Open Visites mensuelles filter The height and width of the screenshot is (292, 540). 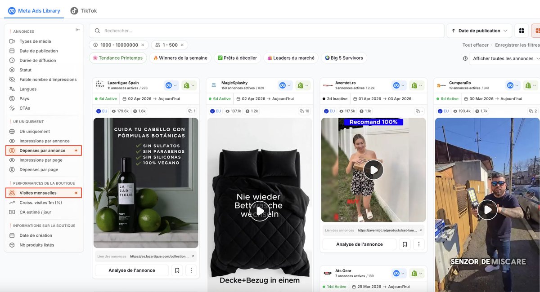44,193
